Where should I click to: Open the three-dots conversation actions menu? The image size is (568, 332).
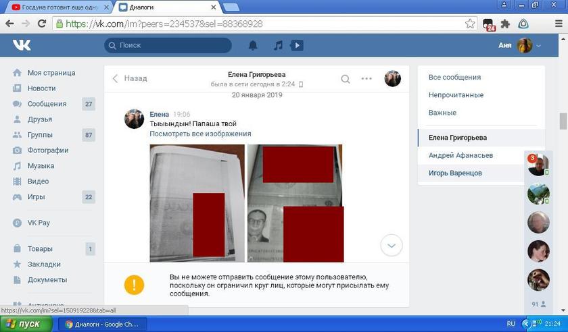[x=366, y=79]
